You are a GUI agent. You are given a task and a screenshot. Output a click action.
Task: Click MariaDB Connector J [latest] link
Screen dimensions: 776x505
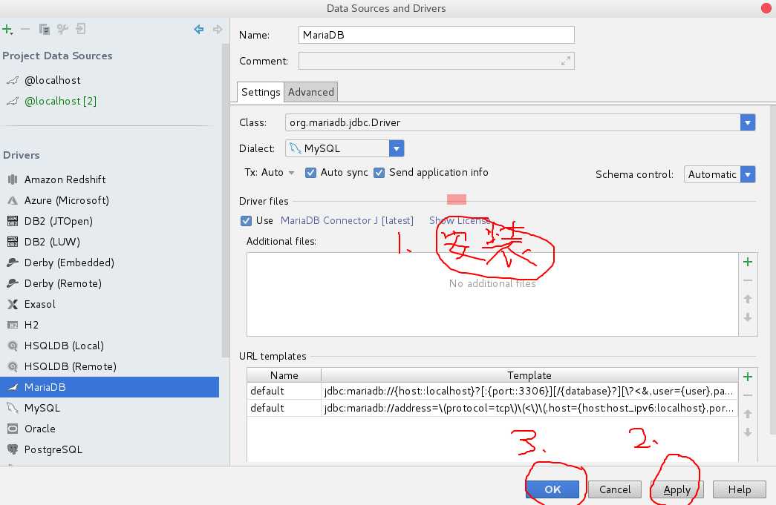[347, 220]
